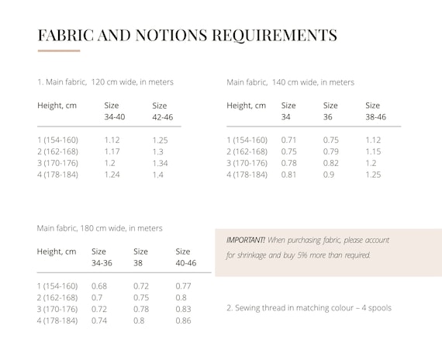
Task: Select the 140 cm wide fabric label
Action: click(x=290, y=82)
